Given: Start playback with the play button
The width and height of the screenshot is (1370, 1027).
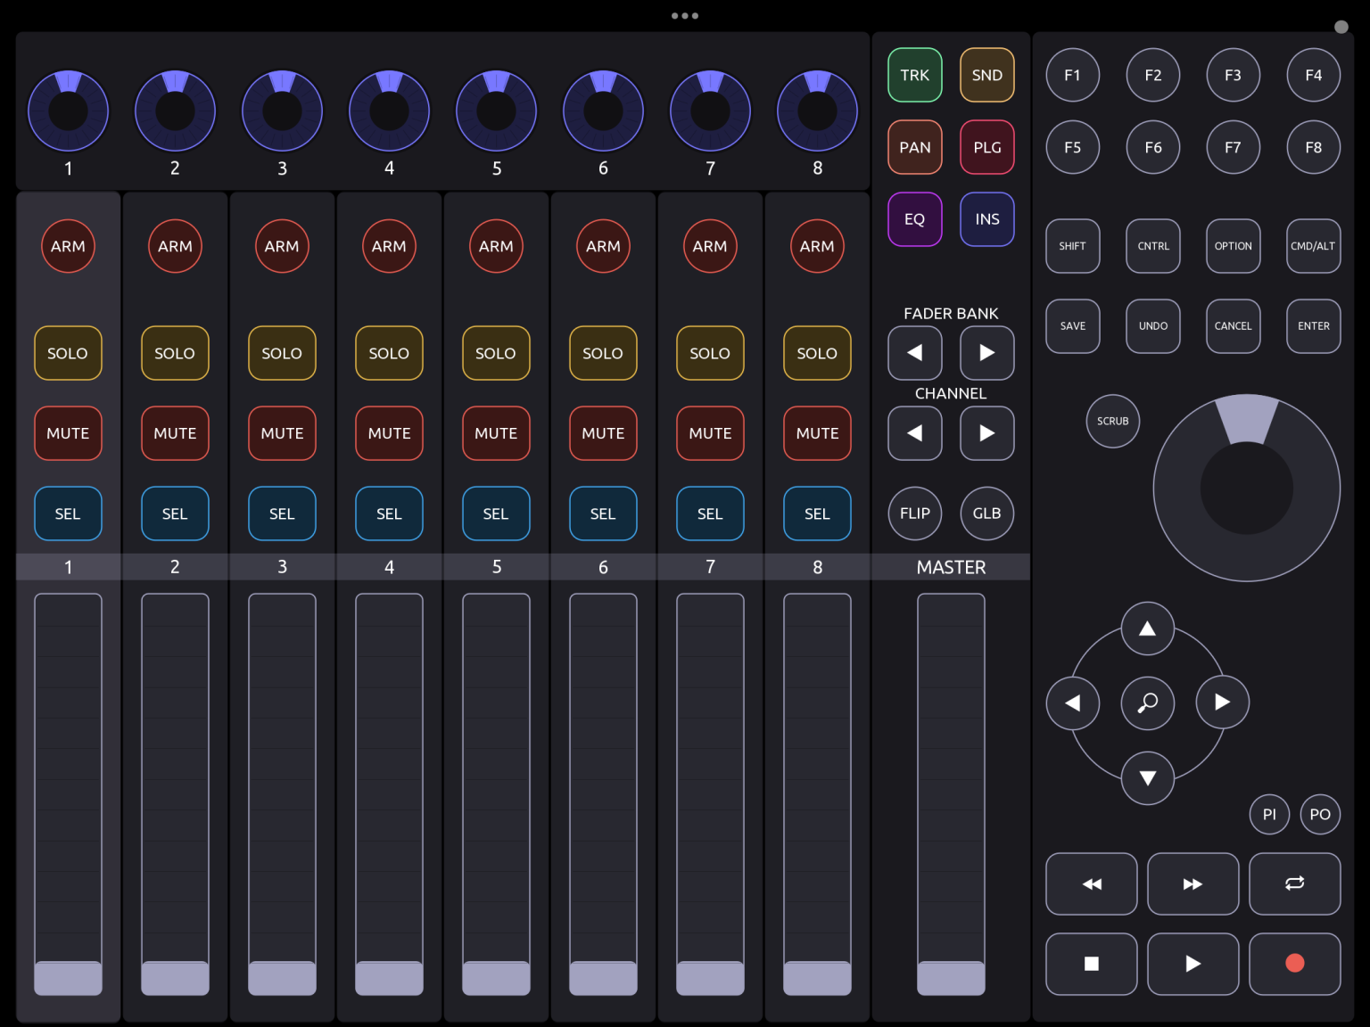Looking at the screenshot, I should (x=1193, y=964).
